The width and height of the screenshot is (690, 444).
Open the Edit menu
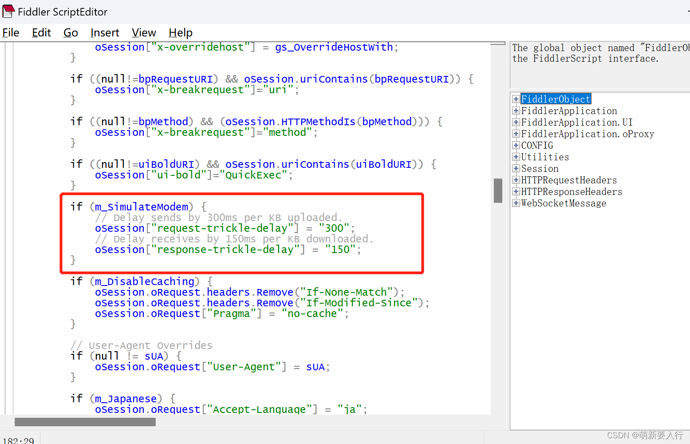41,33
